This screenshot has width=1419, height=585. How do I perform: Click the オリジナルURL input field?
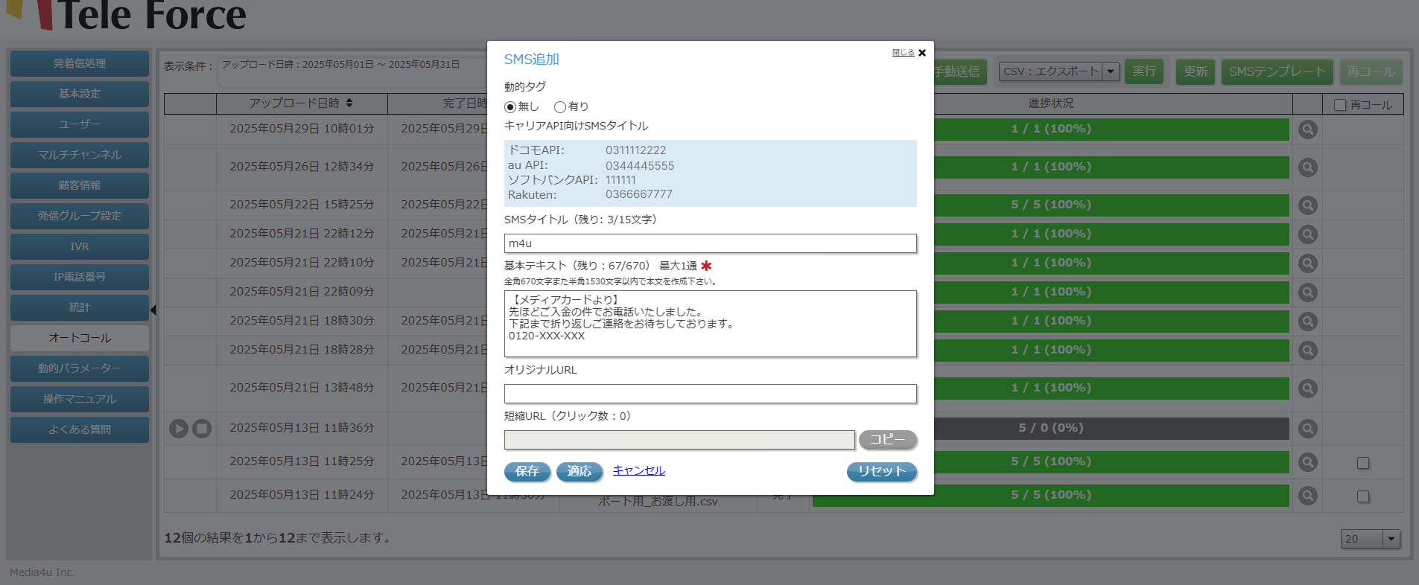click(x=710, y=394)
